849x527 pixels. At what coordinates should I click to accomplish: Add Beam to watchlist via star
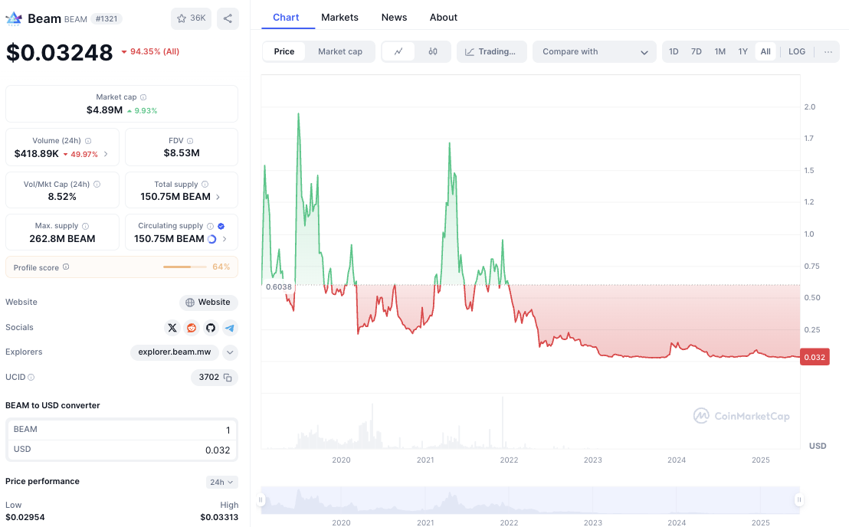click(191, 18)
